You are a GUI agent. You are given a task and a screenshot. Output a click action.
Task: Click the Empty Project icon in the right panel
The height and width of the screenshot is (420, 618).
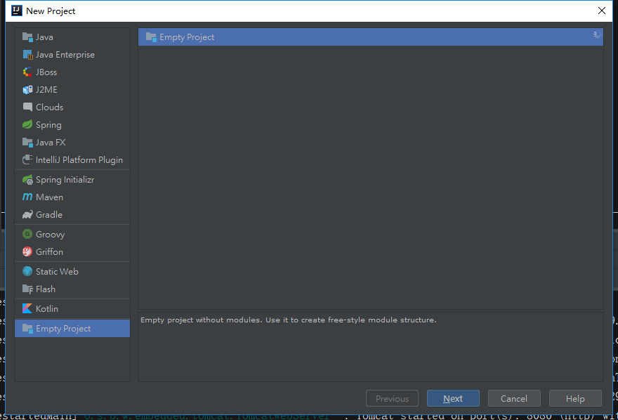(151, 37)
